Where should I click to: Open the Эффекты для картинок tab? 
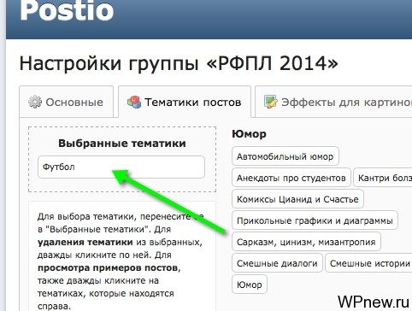333,102
